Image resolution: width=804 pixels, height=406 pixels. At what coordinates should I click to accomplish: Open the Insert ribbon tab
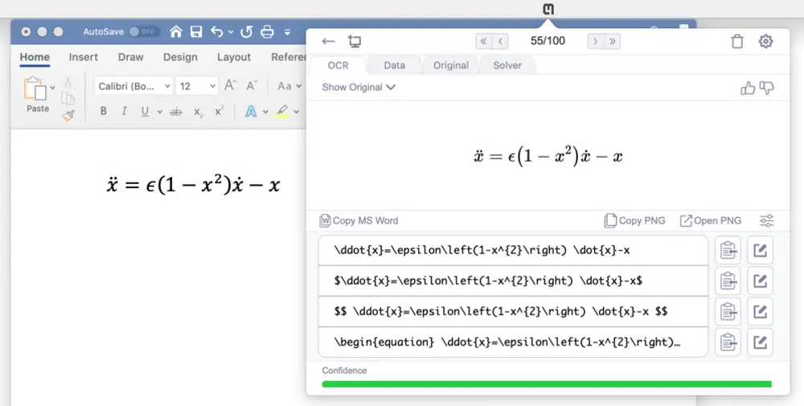coord(83,57)
